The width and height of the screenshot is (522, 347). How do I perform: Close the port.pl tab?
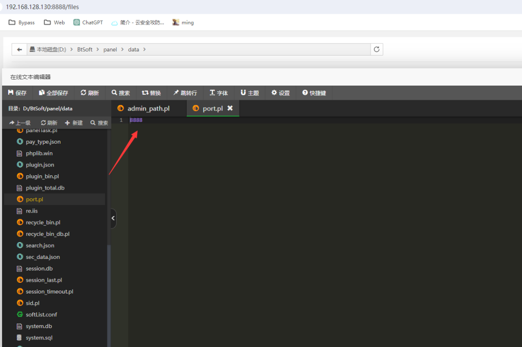230,109
